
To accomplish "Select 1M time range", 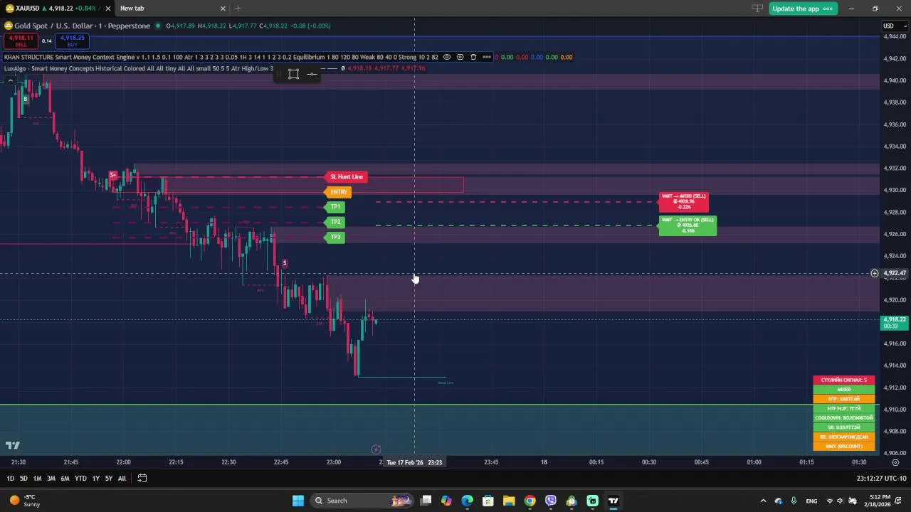I will coord(37,479).
